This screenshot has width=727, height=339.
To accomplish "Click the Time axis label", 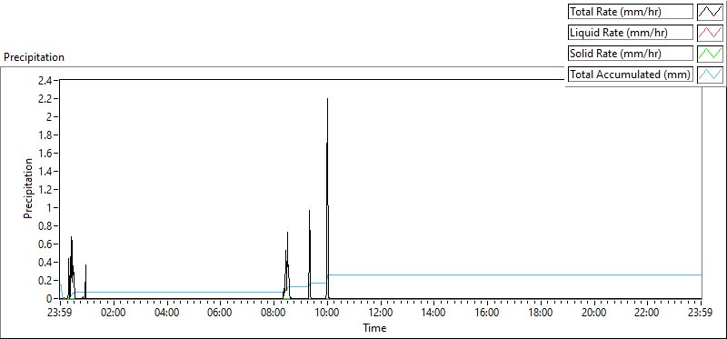I will coord(374,328).
